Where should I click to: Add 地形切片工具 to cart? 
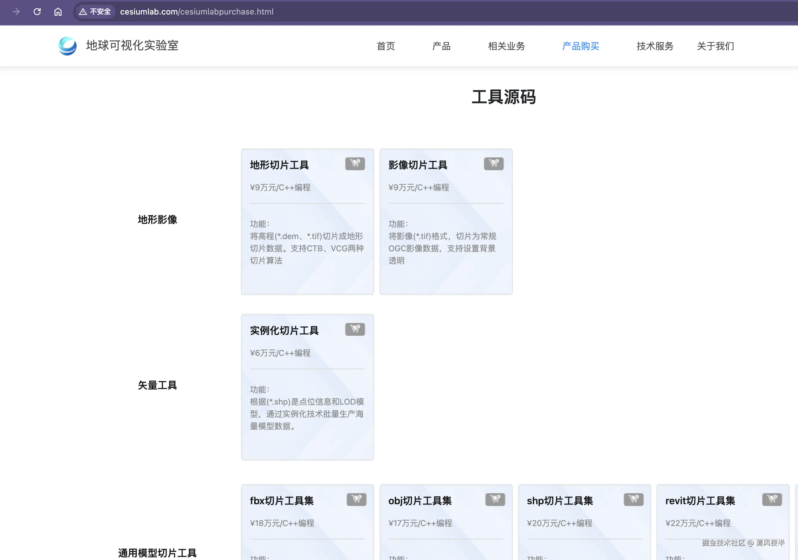pos(355,164)
